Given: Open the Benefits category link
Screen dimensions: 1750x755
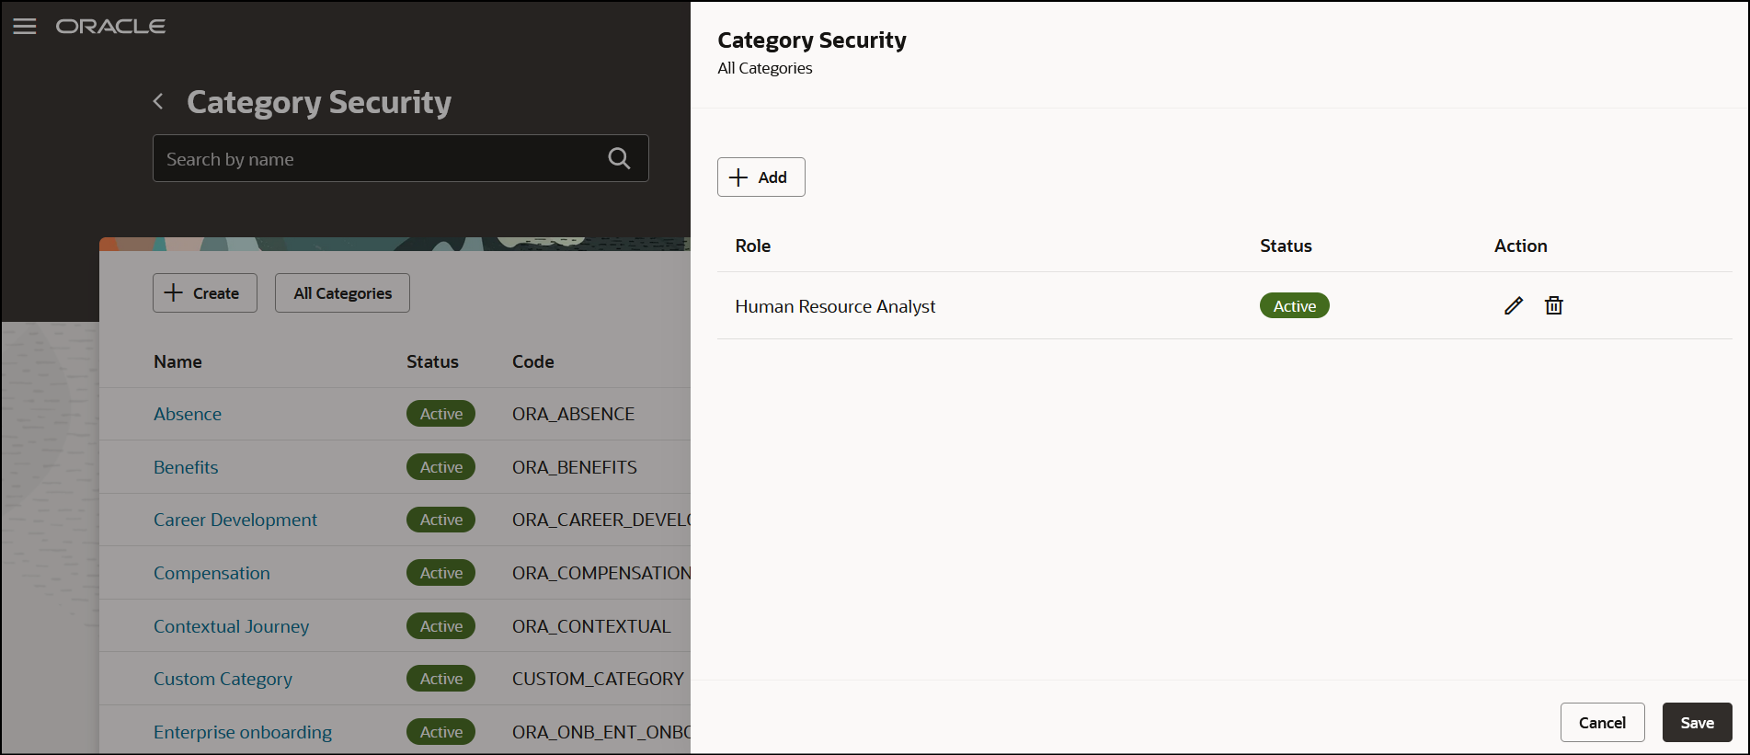Looking at the screenshot, I should point(186,467).
